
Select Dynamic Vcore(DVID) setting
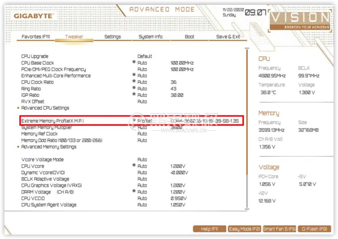click(43, 172)
